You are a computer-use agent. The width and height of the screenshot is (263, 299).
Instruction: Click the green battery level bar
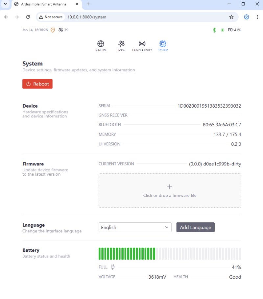click(127, 254)
